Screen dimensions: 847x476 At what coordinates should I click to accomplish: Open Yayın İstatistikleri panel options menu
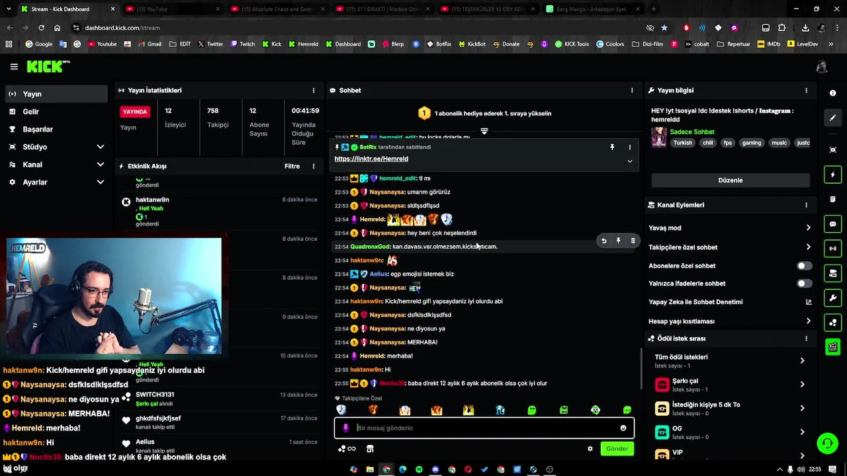(x=314, y=91)
